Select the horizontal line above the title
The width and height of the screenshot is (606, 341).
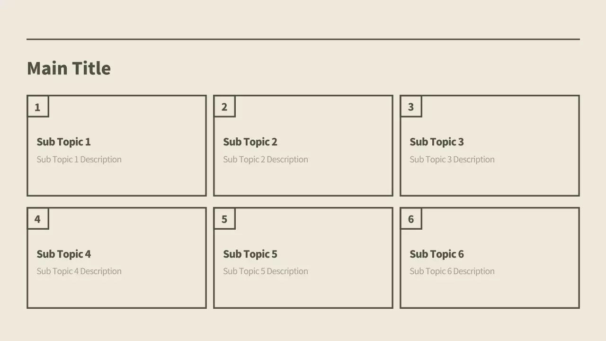(x=303, y=39)
